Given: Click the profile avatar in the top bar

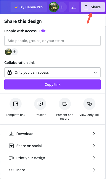Looking at the screenshot, I should pos(54,7).
